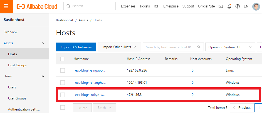
Task: Open the orange hamburger navigation menu
Action: point(6,6)
